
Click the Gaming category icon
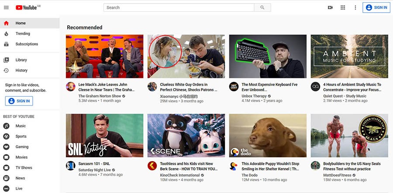click(6, 147)
